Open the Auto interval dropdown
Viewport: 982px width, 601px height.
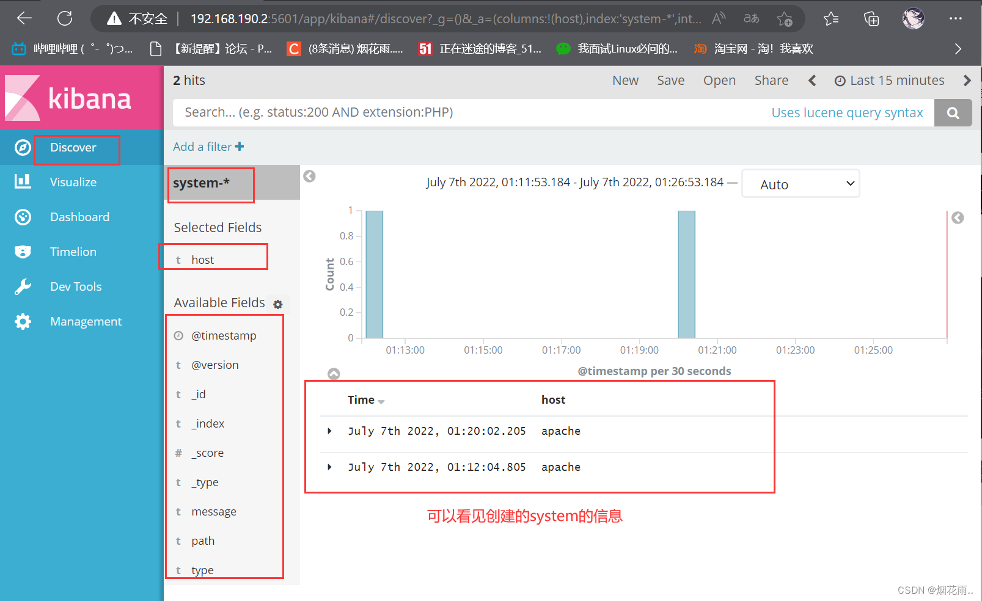801,184
